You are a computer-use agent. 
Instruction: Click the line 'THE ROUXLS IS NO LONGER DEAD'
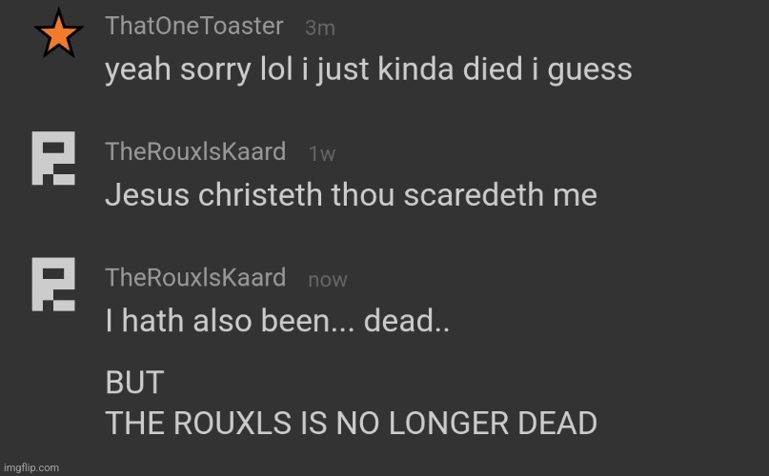352,423
